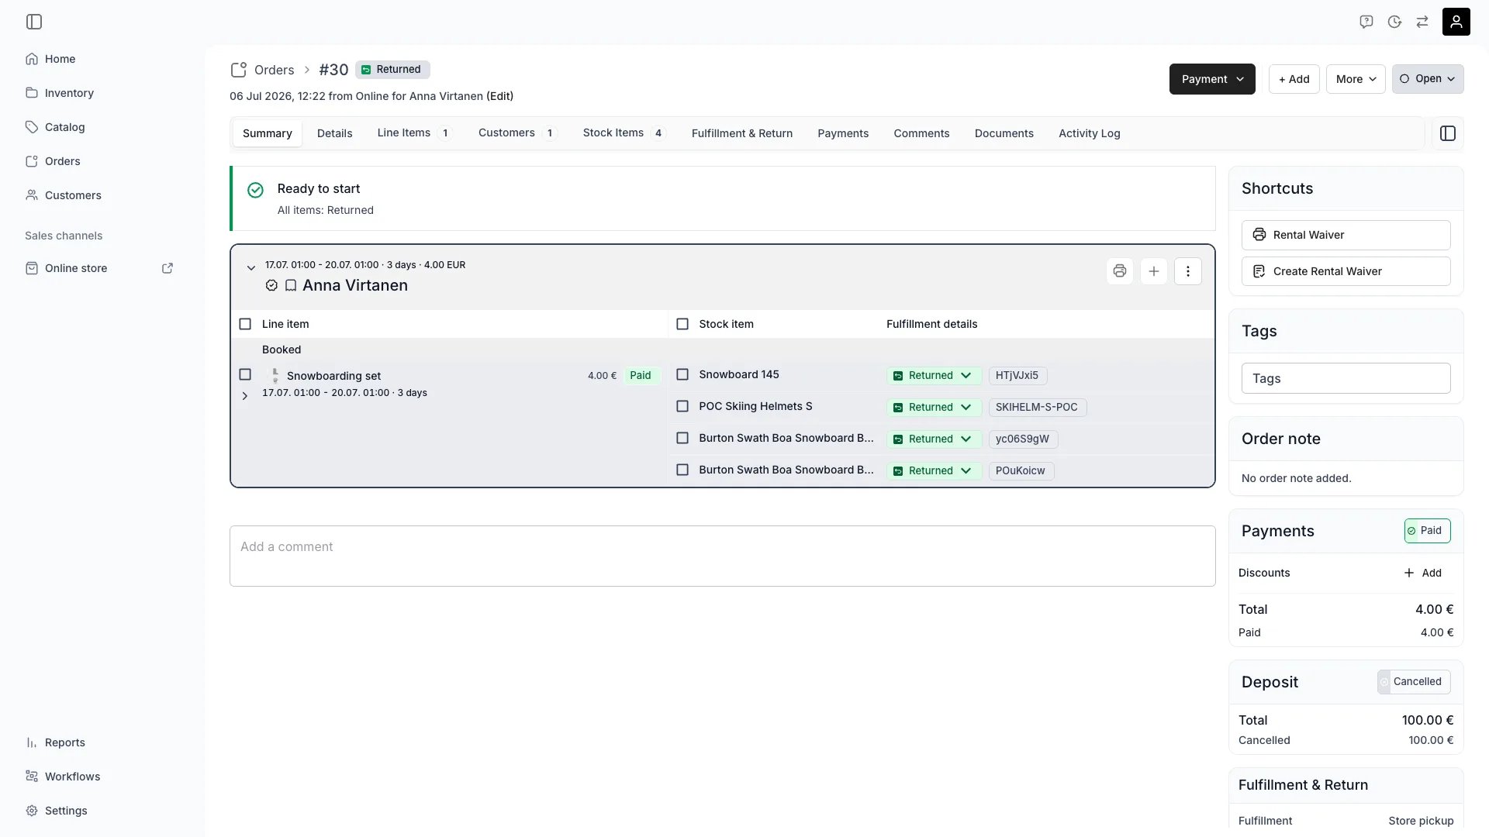The height and width of the screenshot is (837, 1489).
Task: Open Returned status dropdown for POUkoicw
Action: click(x=934, y=471)
